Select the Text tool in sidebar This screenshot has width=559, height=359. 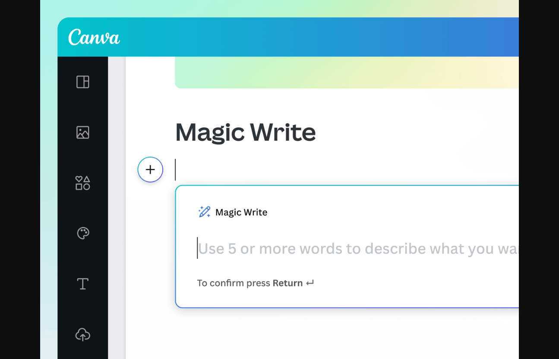point(83,284)
